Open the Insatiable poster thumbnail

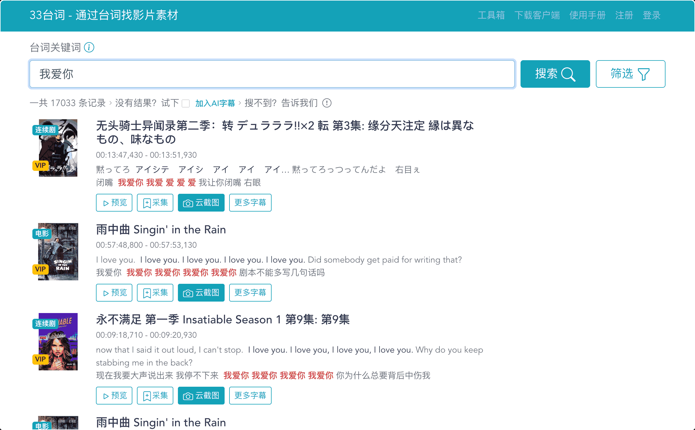58,342
